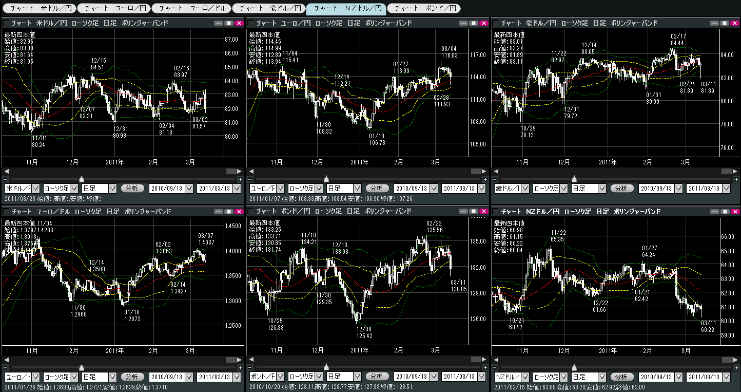This screenshot has height=392, width=741.
Task: Switch to the チャート ユーロ/ドル tab
Action: point(193,8)
